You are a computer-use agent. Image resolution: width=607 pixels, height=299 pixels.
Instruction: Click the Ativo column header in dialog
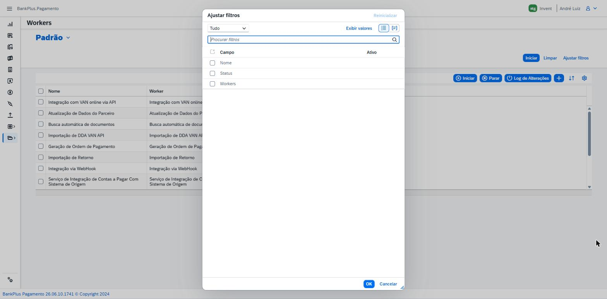point(372,52)
